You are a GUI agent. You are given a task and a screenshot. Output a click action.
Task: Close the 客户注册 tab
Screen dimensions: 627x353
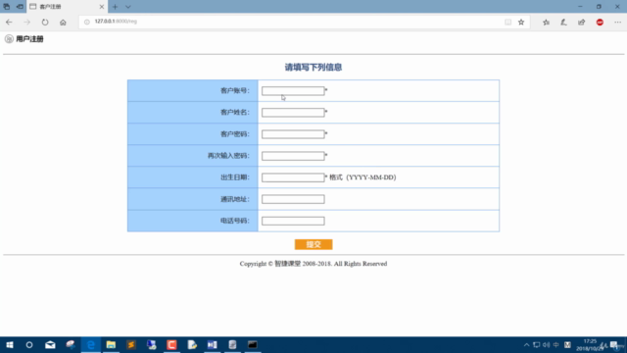[102, 7]
